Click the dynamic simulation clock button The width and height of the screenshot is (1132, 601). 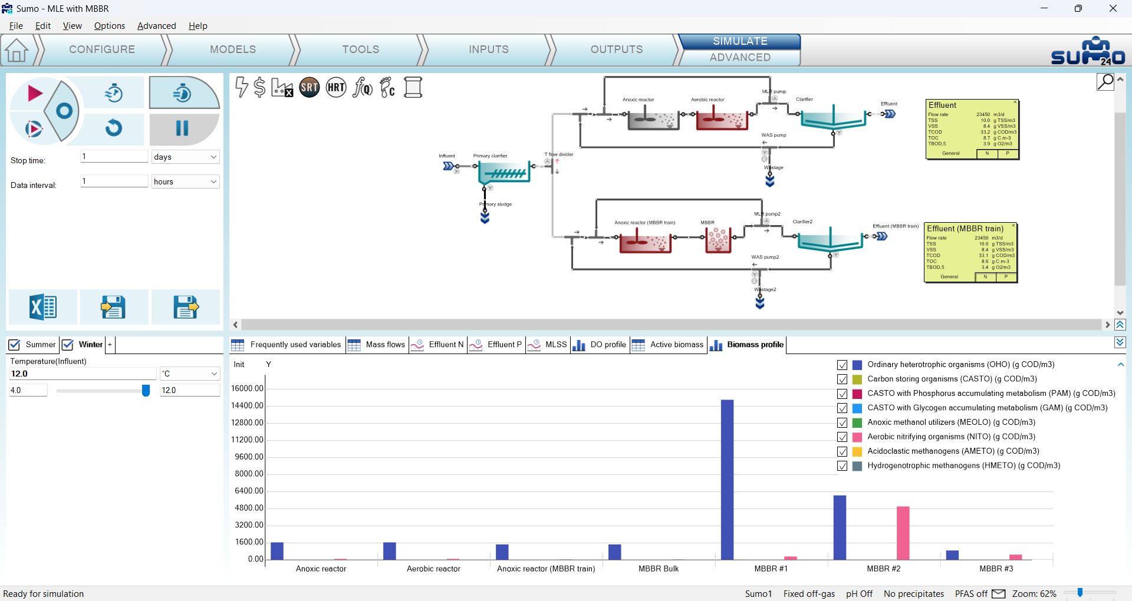coord(113,93)
